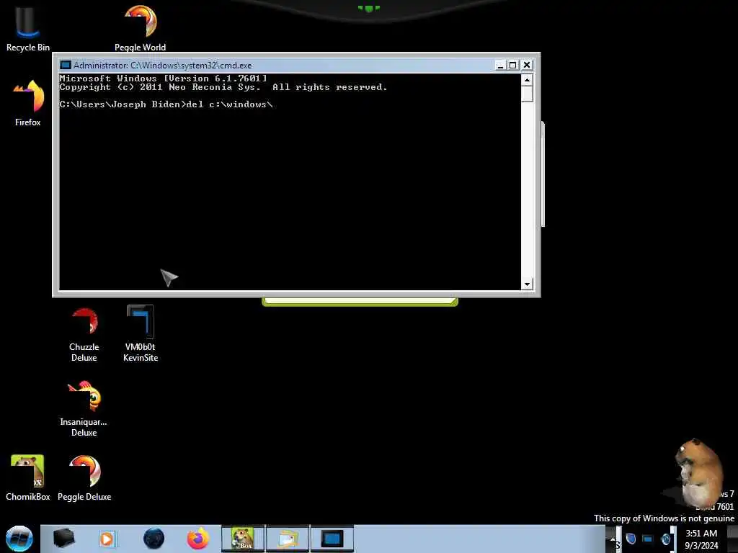This screenshot has height=553, width=738.
Task: Click the dark blue globe taskbar icon
Action: click(x=154, y=539)
